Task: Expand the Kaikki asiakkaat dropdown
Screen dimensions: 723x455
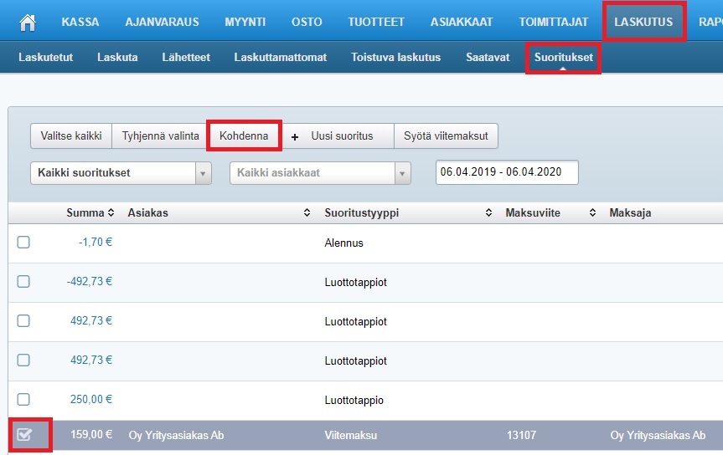Action: pyautogui.click(x=320, y=173)
